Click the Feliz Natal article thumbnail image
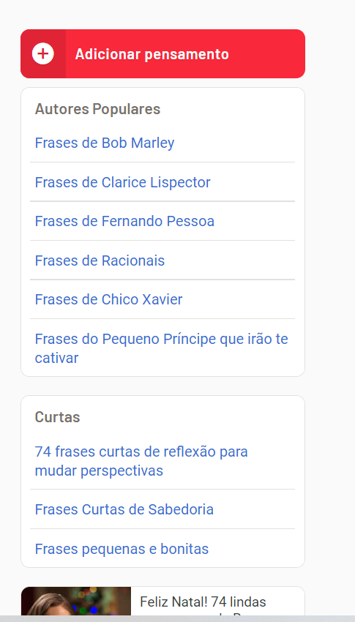Viewport: 355px width, 622px height. (76, 602)
